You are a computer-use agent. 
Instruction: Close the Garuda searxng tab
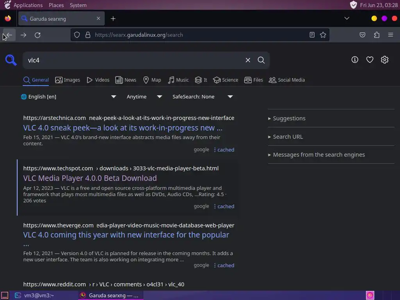click(98, 18)
